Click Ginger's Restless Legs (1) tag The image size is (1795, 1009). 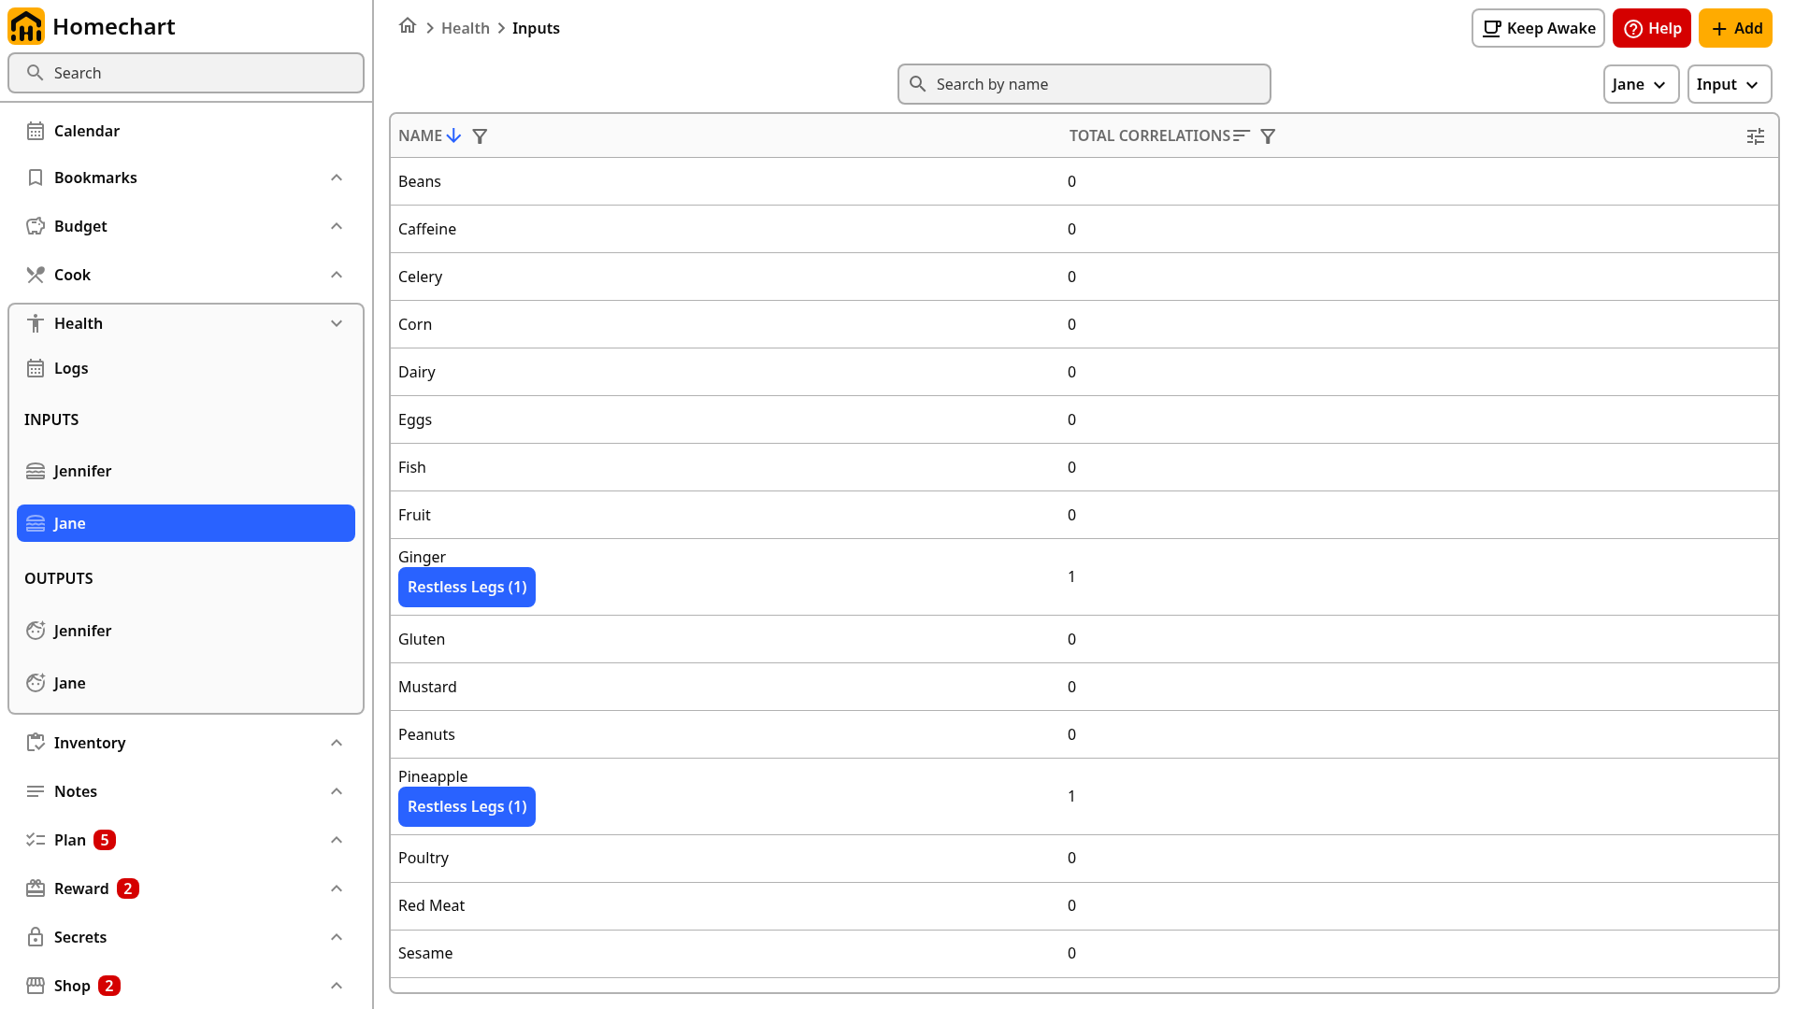pos(467,587)
